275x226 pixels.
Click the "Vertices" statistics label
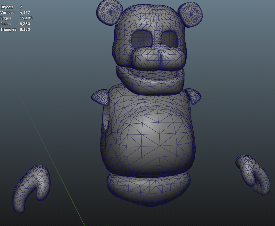click(x=7, y=13)
